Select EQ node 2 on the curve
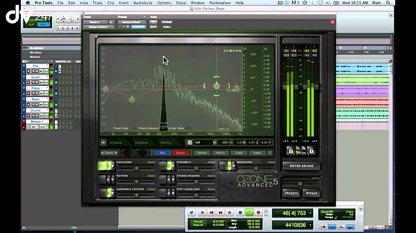 pos(132,100)
